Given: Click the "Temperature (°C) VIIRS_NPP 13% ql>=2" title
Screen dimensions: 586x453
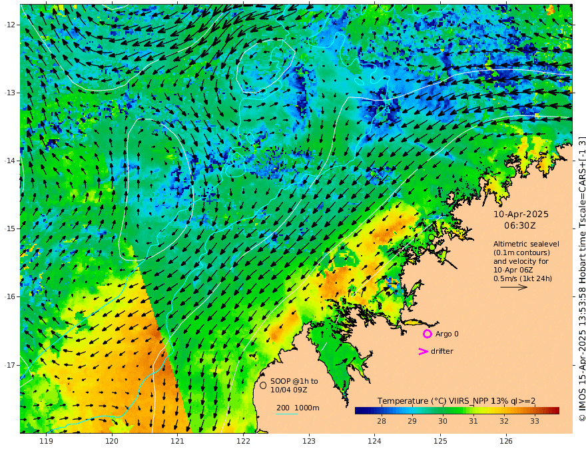Looking at the screenshot, I should (456, 401).
